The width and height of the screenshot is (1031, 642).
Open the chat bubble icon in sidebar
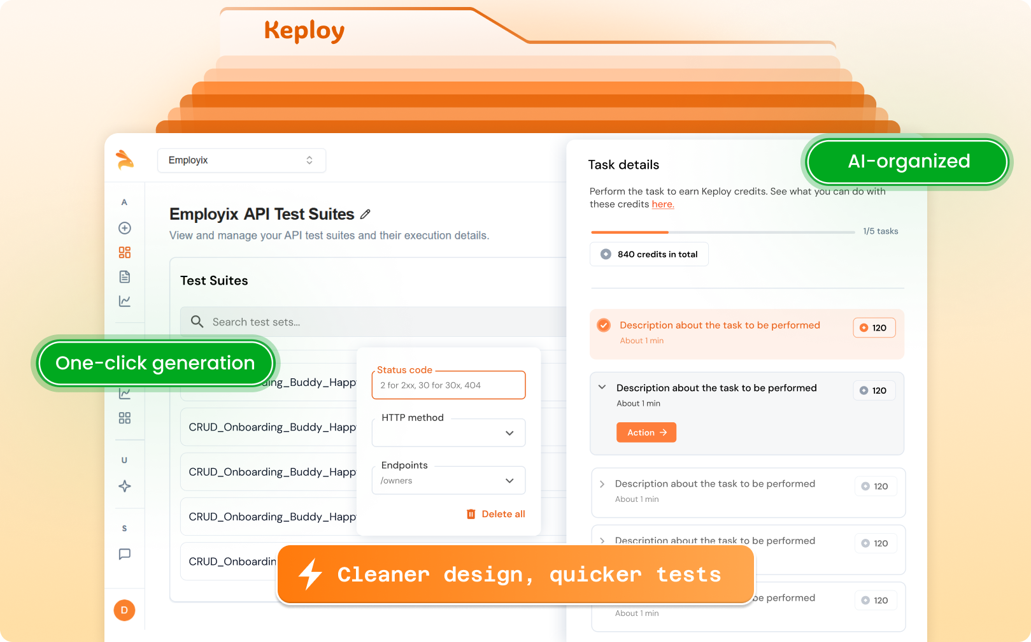[125, 554]
